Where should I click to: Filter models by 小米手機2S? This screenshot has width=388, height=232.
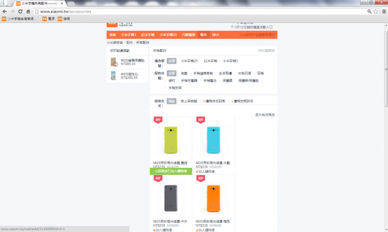189,61
